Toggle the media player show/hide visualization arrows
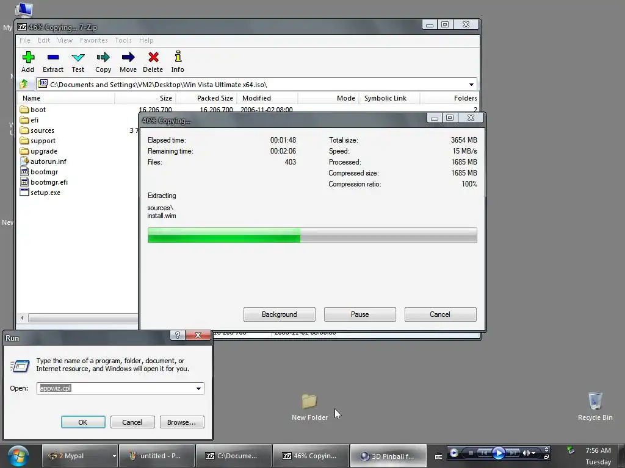 pyautogui.click(x=546, y=449)
